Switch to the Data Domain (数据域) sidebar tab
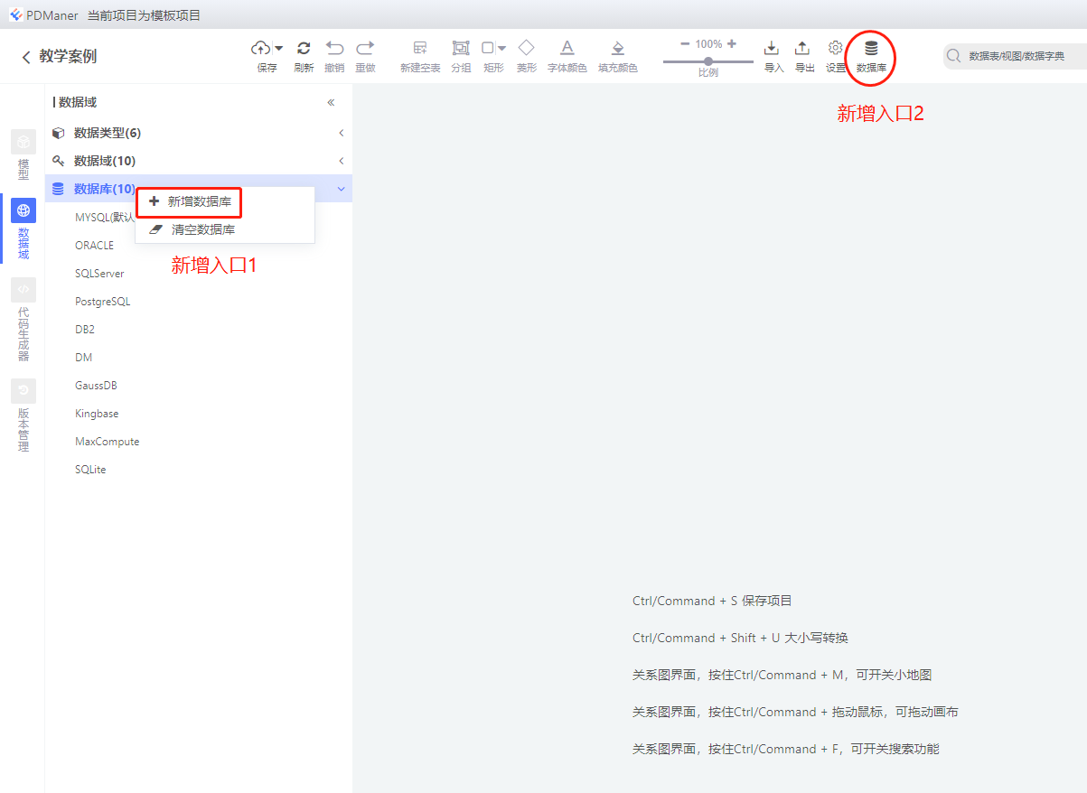This screenshot has width=1087, height=793. (23, 229)
